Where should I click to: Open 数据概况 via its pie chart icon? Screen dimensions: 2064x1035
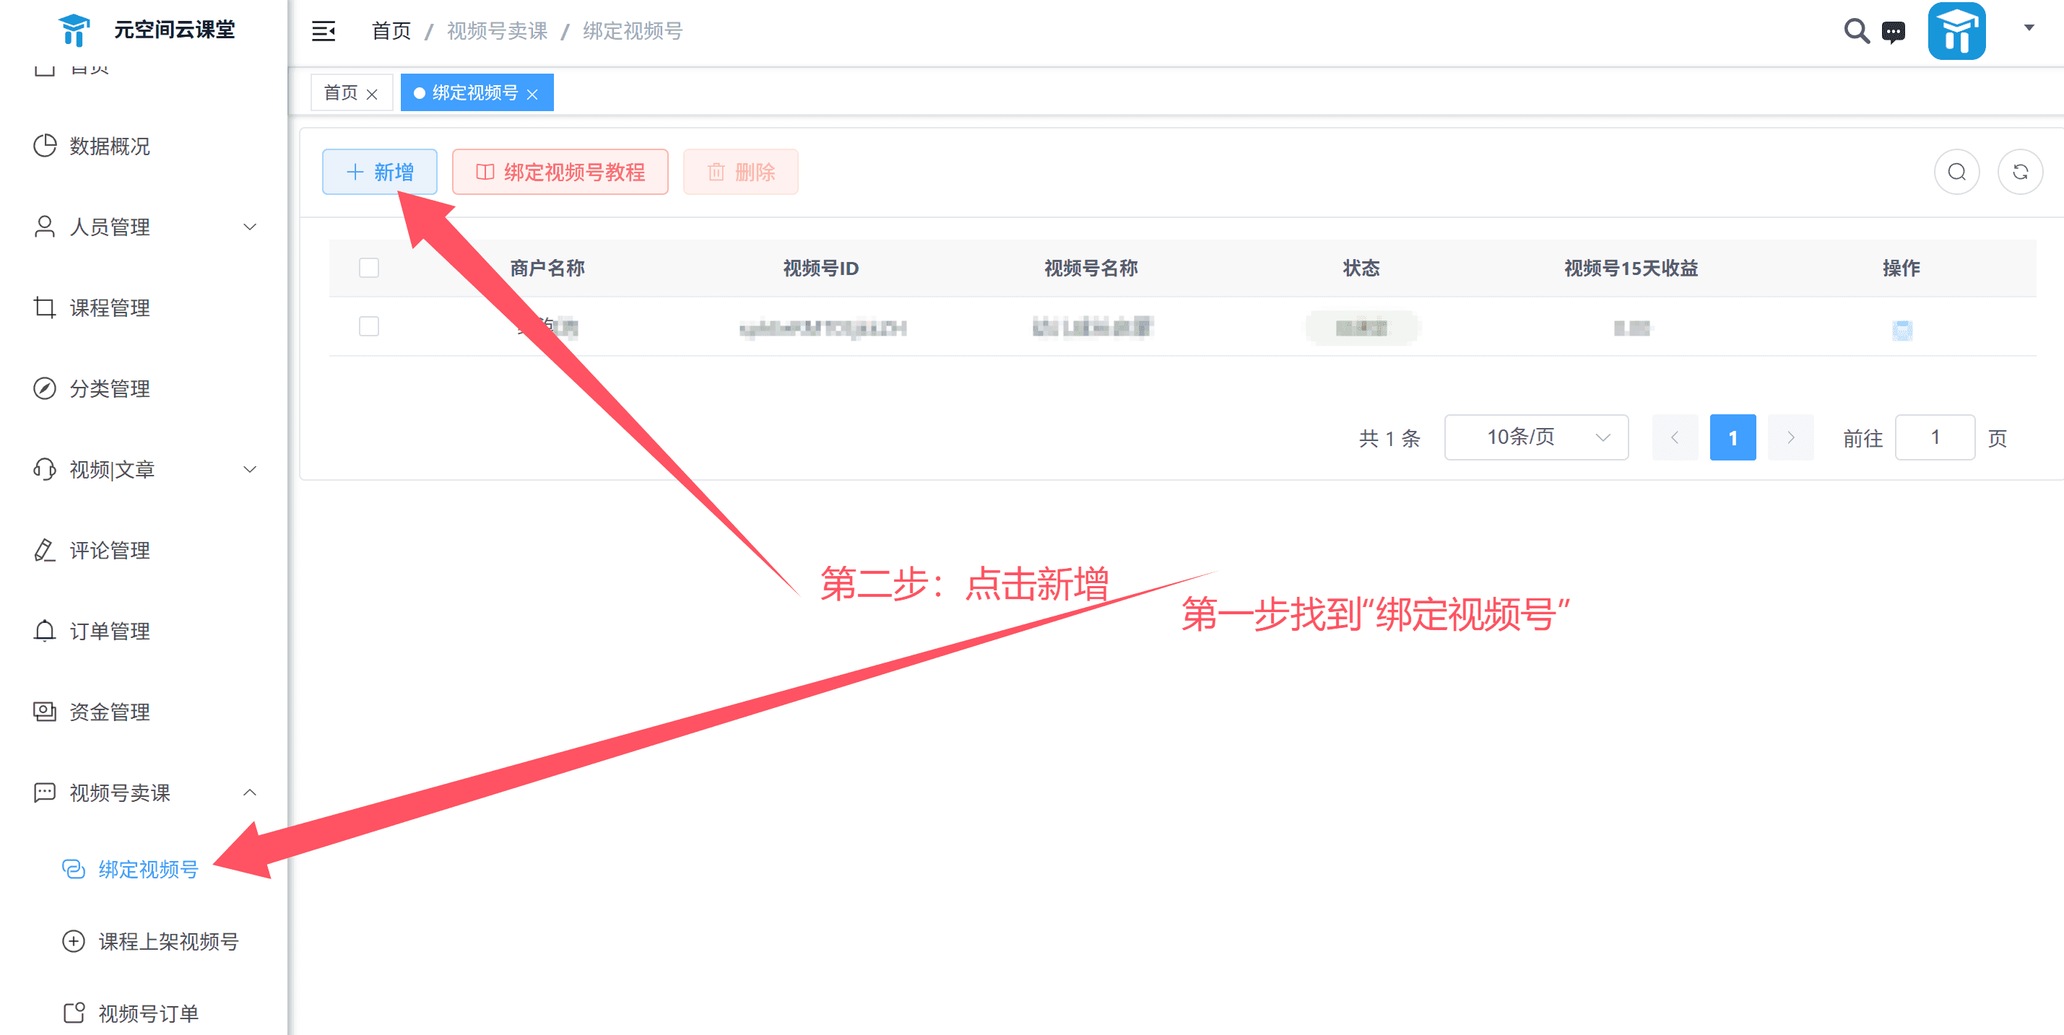click(45, 146)
